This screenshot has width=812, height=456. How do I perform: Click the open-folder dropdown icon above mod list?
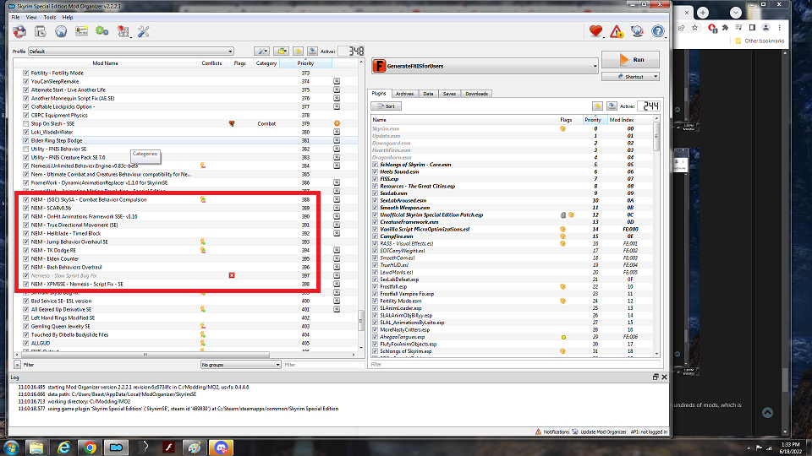tap(281, 52)
